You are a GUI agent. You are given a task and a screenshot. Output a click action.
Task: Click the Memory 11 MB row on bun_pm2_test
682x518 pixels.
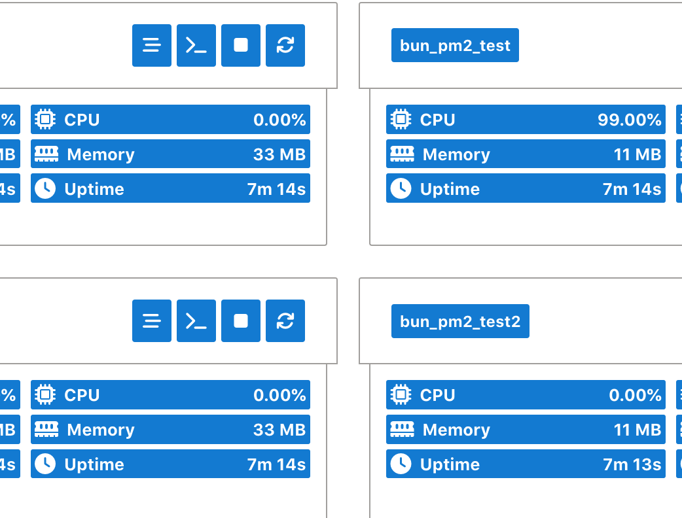click(x=524, y=154)
